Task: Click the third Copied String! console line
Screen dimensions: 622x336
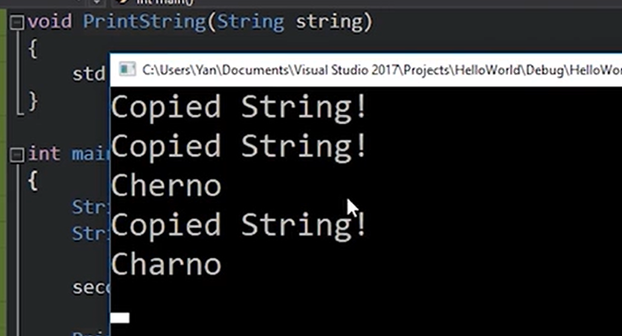Action: point(239,225)
